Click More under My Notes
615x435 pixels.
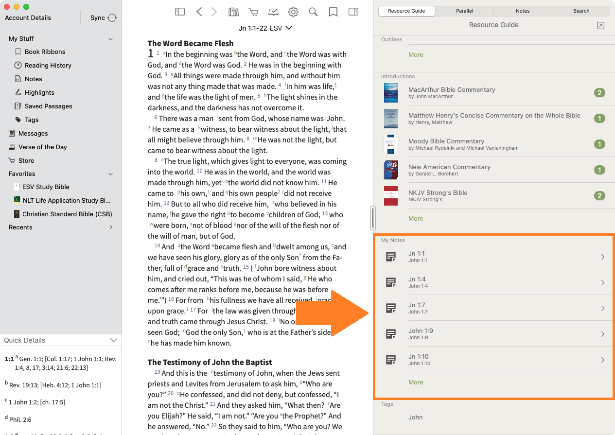(x=416, y=383)
